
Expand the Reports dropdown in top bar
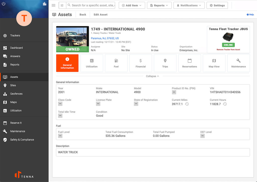pos(159,6)
